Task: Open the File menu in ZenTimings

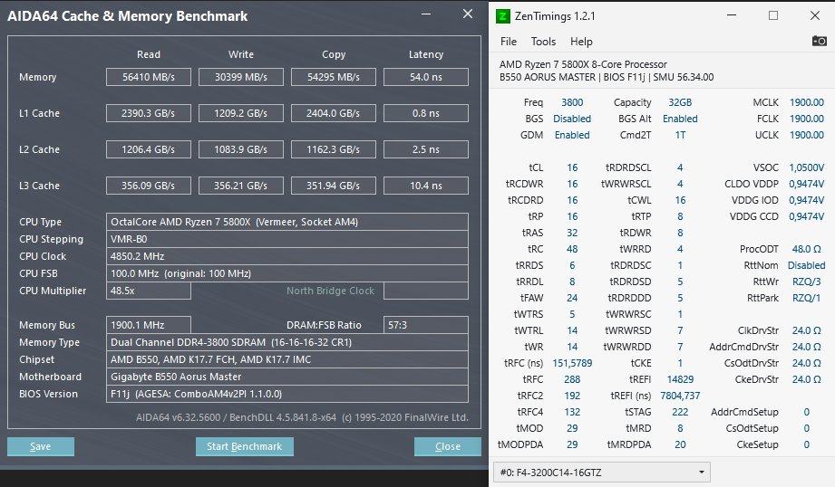Action: pyautogui.click(x=509, y=42)
